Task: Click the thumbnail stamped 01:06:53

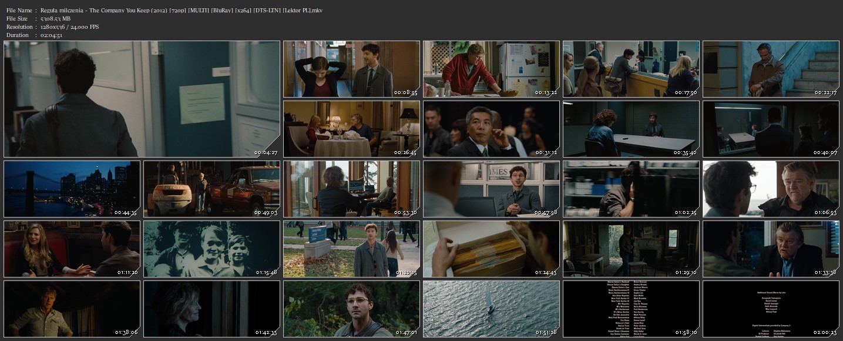Action: pos(771,189)
